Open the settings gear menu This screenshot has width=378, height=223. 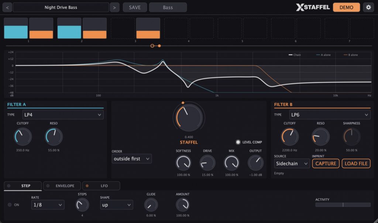point(368,7)
